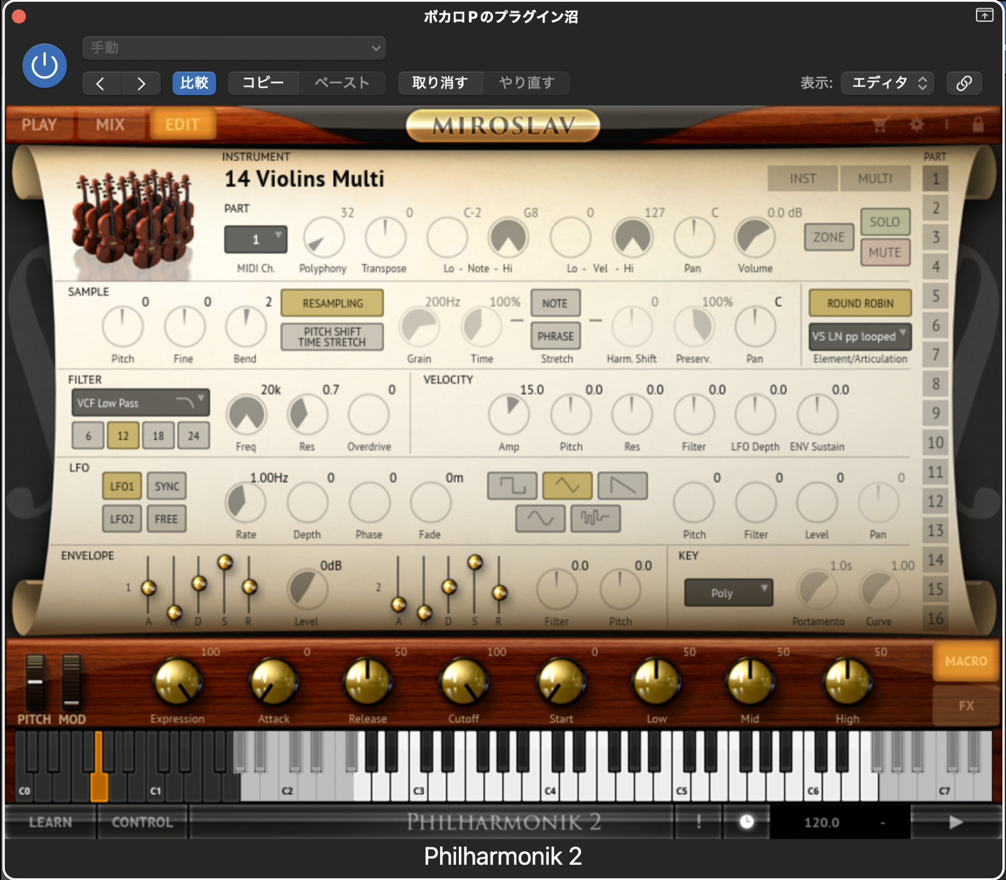Open the shopping cart store icon
This screenshot has height=880, width=1006.
tap(880, 124)
